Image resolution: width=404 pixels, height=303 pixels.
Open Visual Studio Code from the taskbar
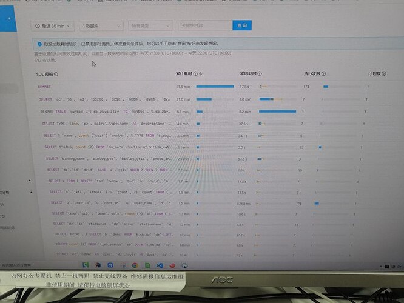pyautogui.click(x=160, y=265)
